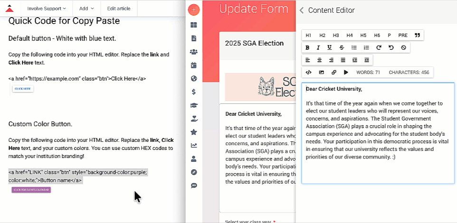This screenshot has height=223, width=457.
Task: Open the Add dropdown menu
Action: tap(86, 9)
